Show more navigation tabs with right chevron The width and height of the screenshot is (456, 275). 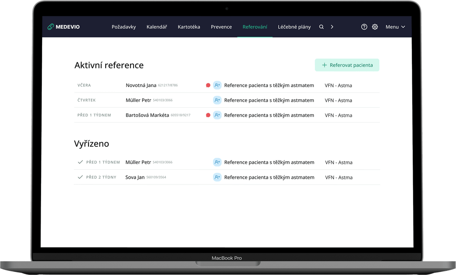click(332, 27)
